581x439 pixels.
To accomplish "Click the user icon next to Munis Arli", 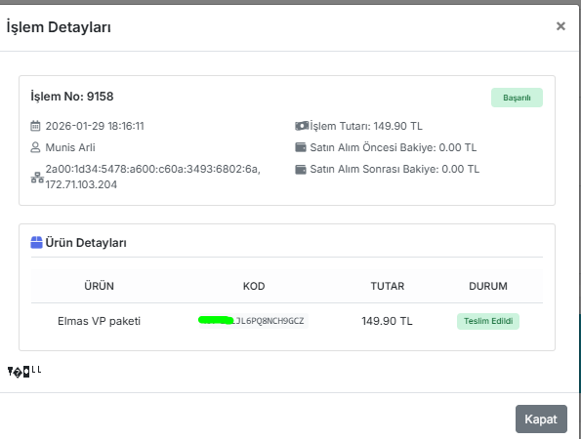I will pyautogui.click(x=35, y=147).
